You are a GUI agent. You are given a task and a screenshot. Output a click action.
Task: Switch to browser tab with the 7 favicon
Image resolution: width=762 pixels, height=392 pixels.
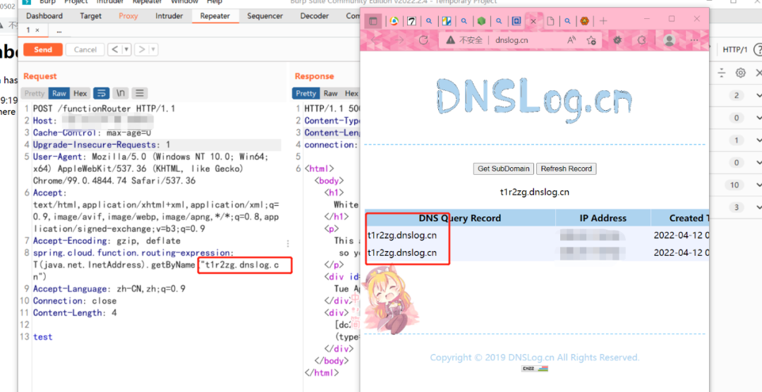(x=411, y=21)
